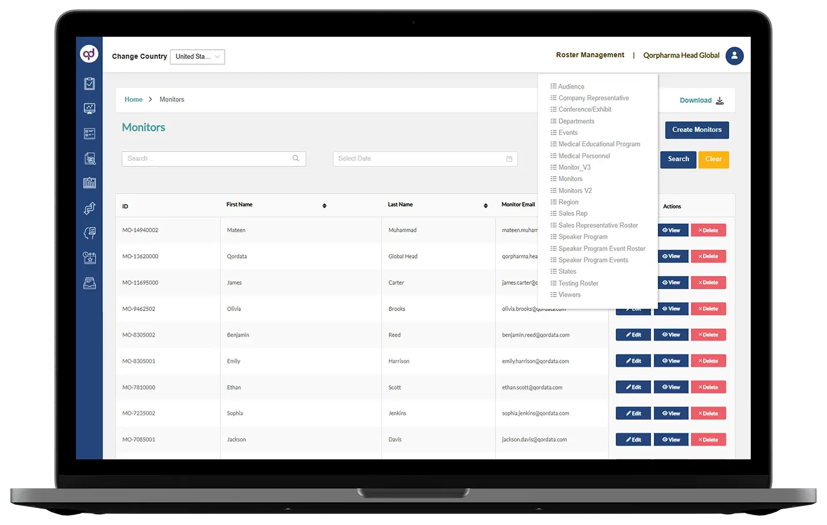827x525 pixels.
Task: Click ID cell MO-7085001
Action: point(138,440)
